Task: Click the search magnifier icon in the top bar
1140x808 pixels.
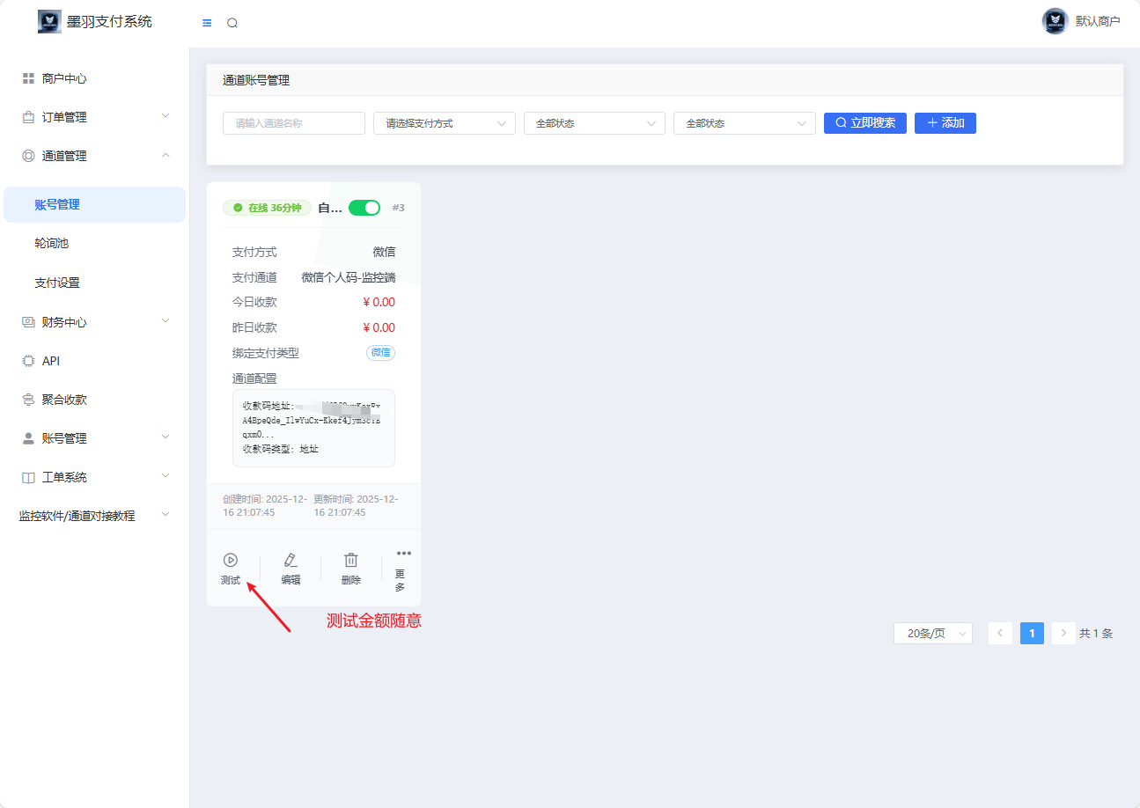Action: [232, 23]
